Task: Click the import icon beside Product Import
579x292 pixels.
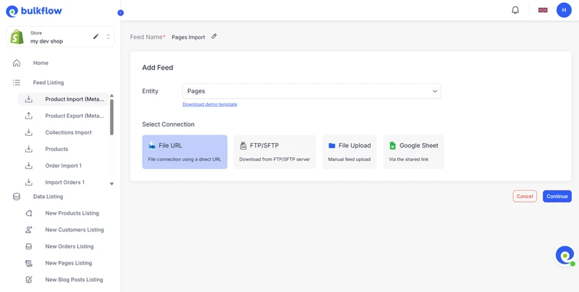Action: point(29,99)
